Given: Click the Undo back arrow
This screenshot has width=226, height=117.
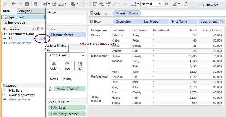Looking at the screenshot, I should tap(13, 4).
